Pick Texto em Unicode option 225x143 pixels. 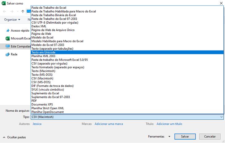point(43,52)
